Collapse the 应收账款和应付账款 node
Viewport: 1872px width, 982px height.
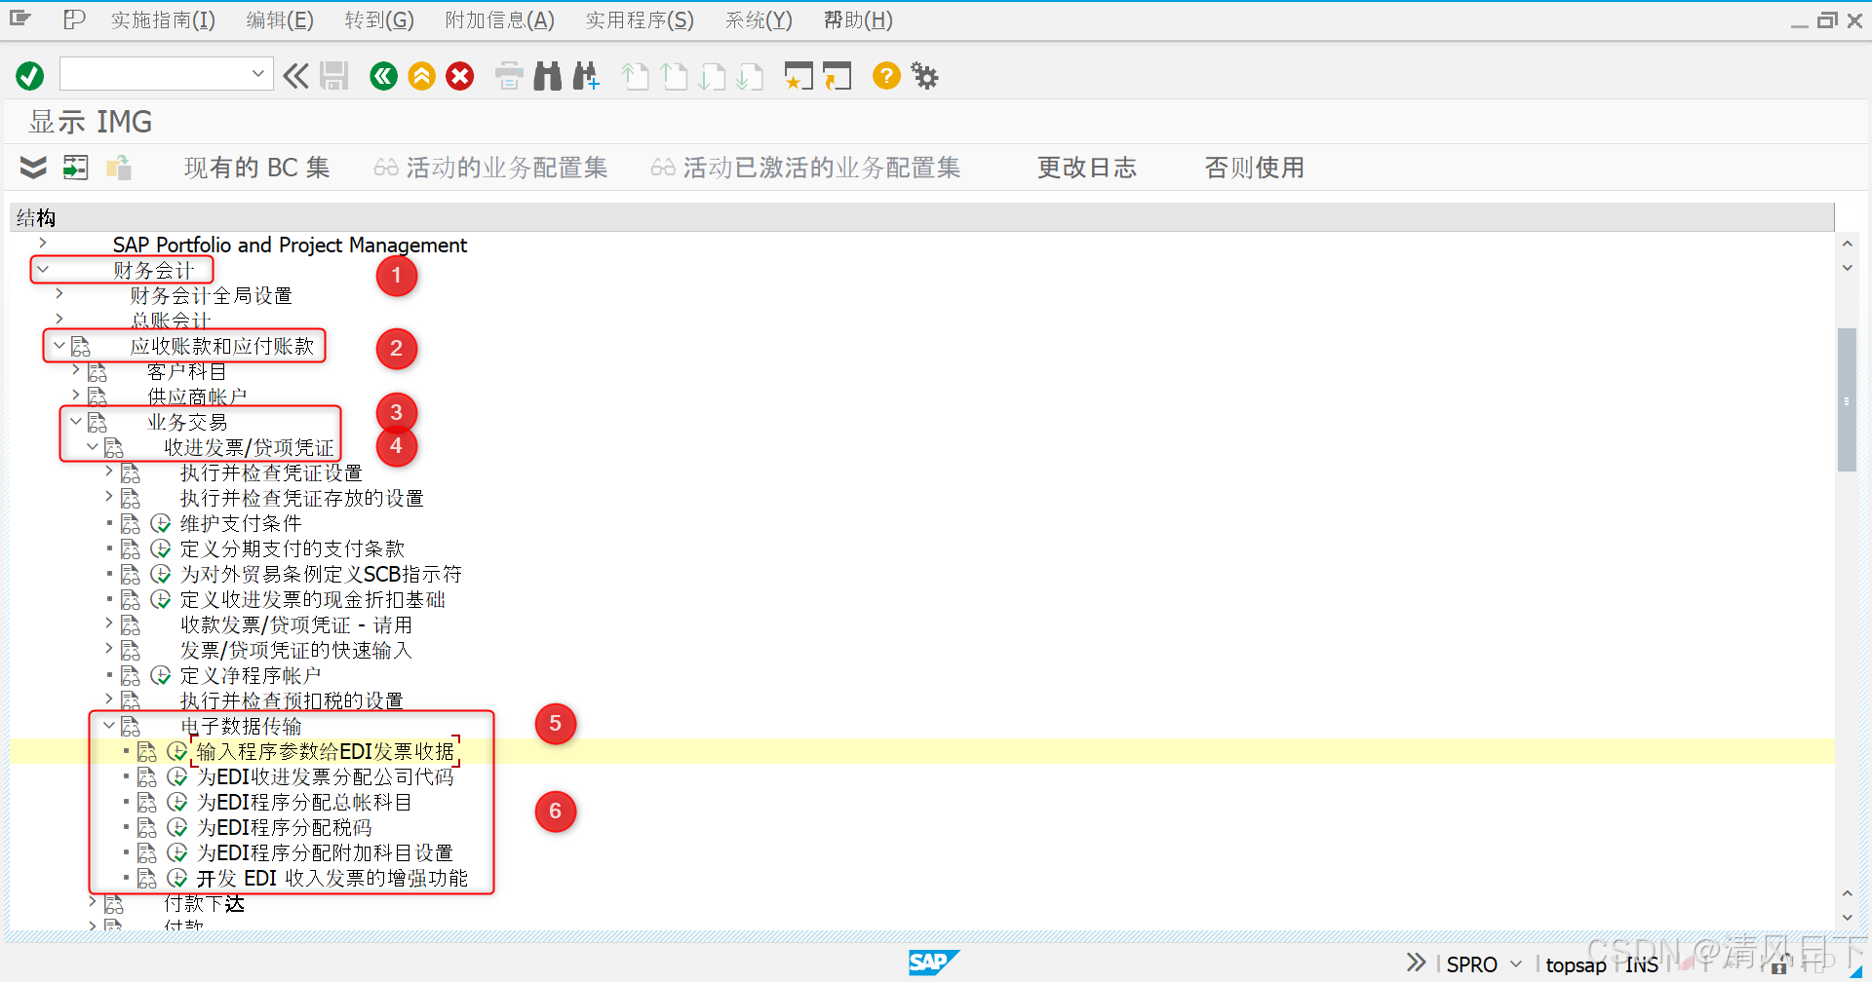coord(59,345)
